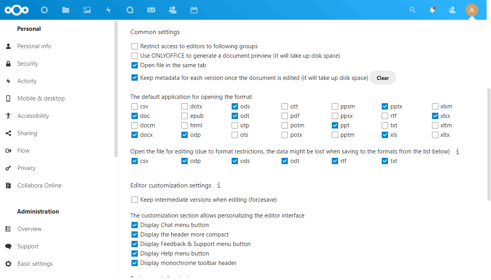Open the contacts menu icon near avatar

coord(452,10)
